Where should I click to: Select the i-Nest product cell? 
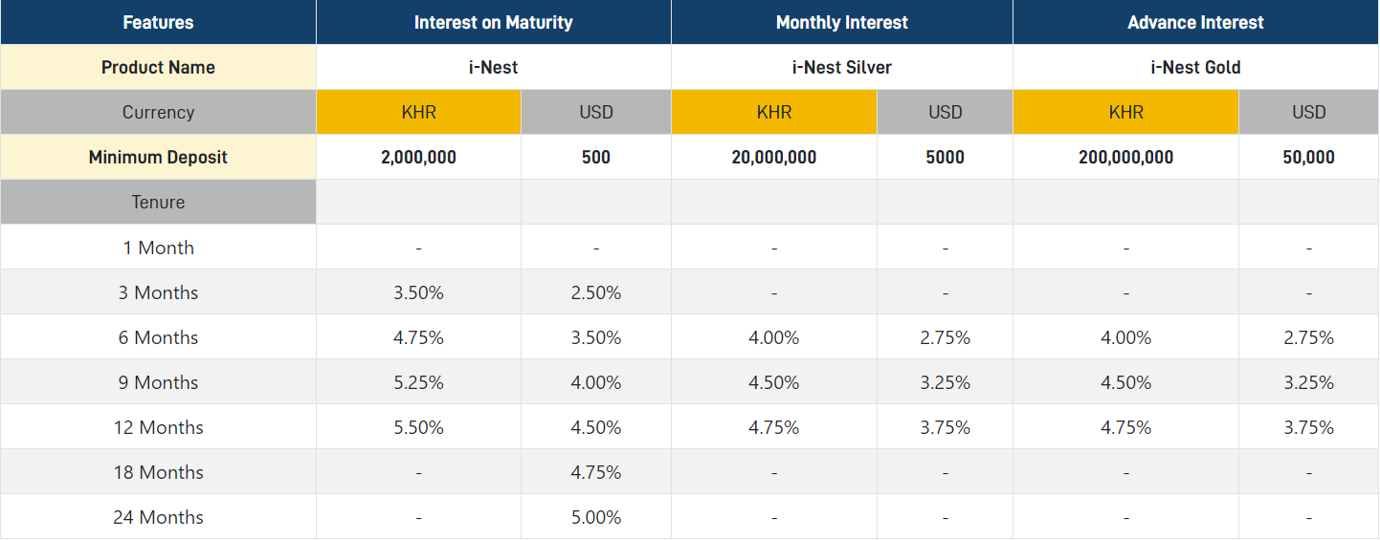494,67
